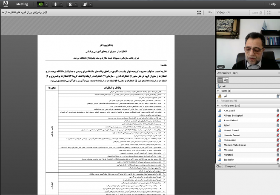Image resolution: width=280 pixels, height=195 pixels.
Task: Open the microphone options dropdown arrow
Action: pyautogui.click(x=62, y=4)
